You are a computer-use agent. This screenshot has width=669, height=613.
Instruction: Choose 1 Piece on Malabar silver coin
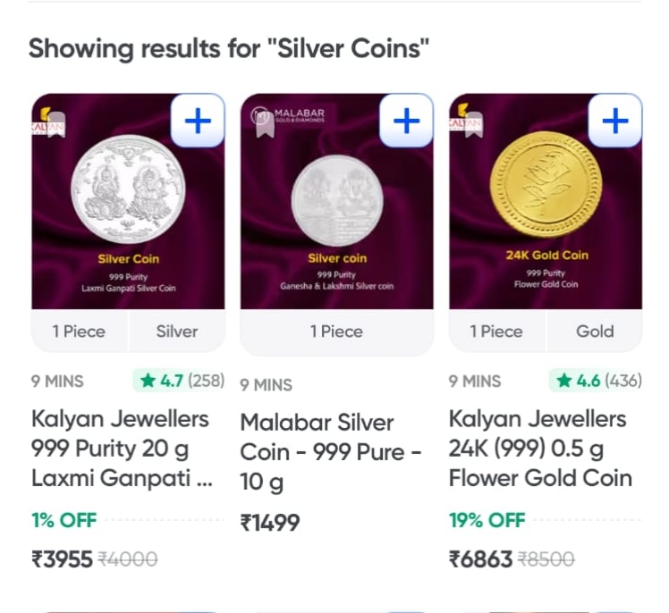tap(336, 332)
